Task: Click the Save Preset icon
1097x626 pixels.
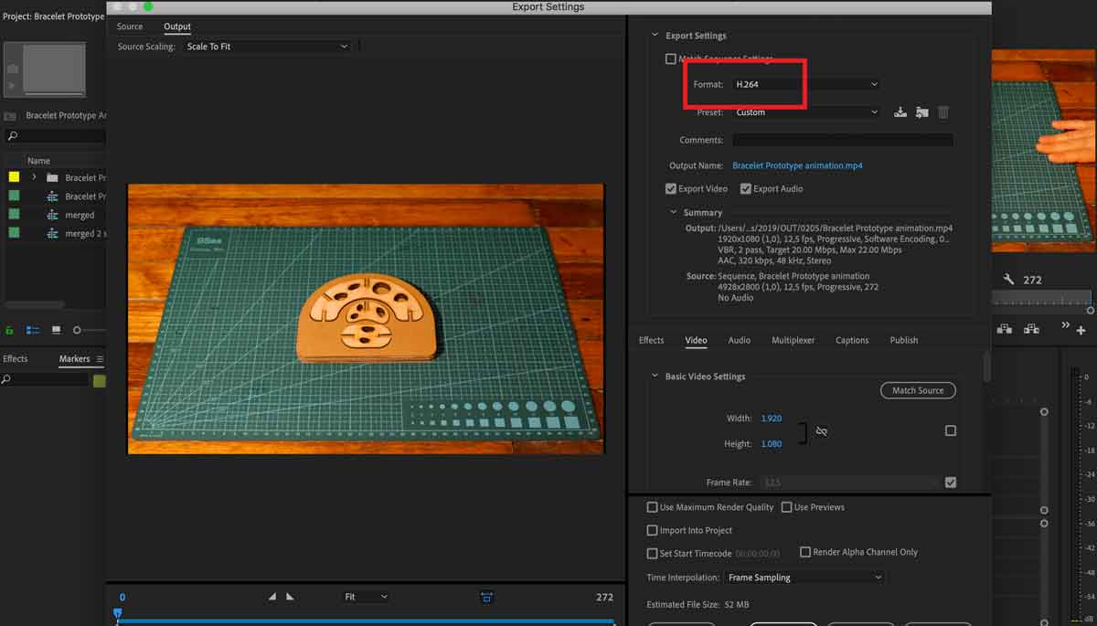Action: click(x=900, y=112)
